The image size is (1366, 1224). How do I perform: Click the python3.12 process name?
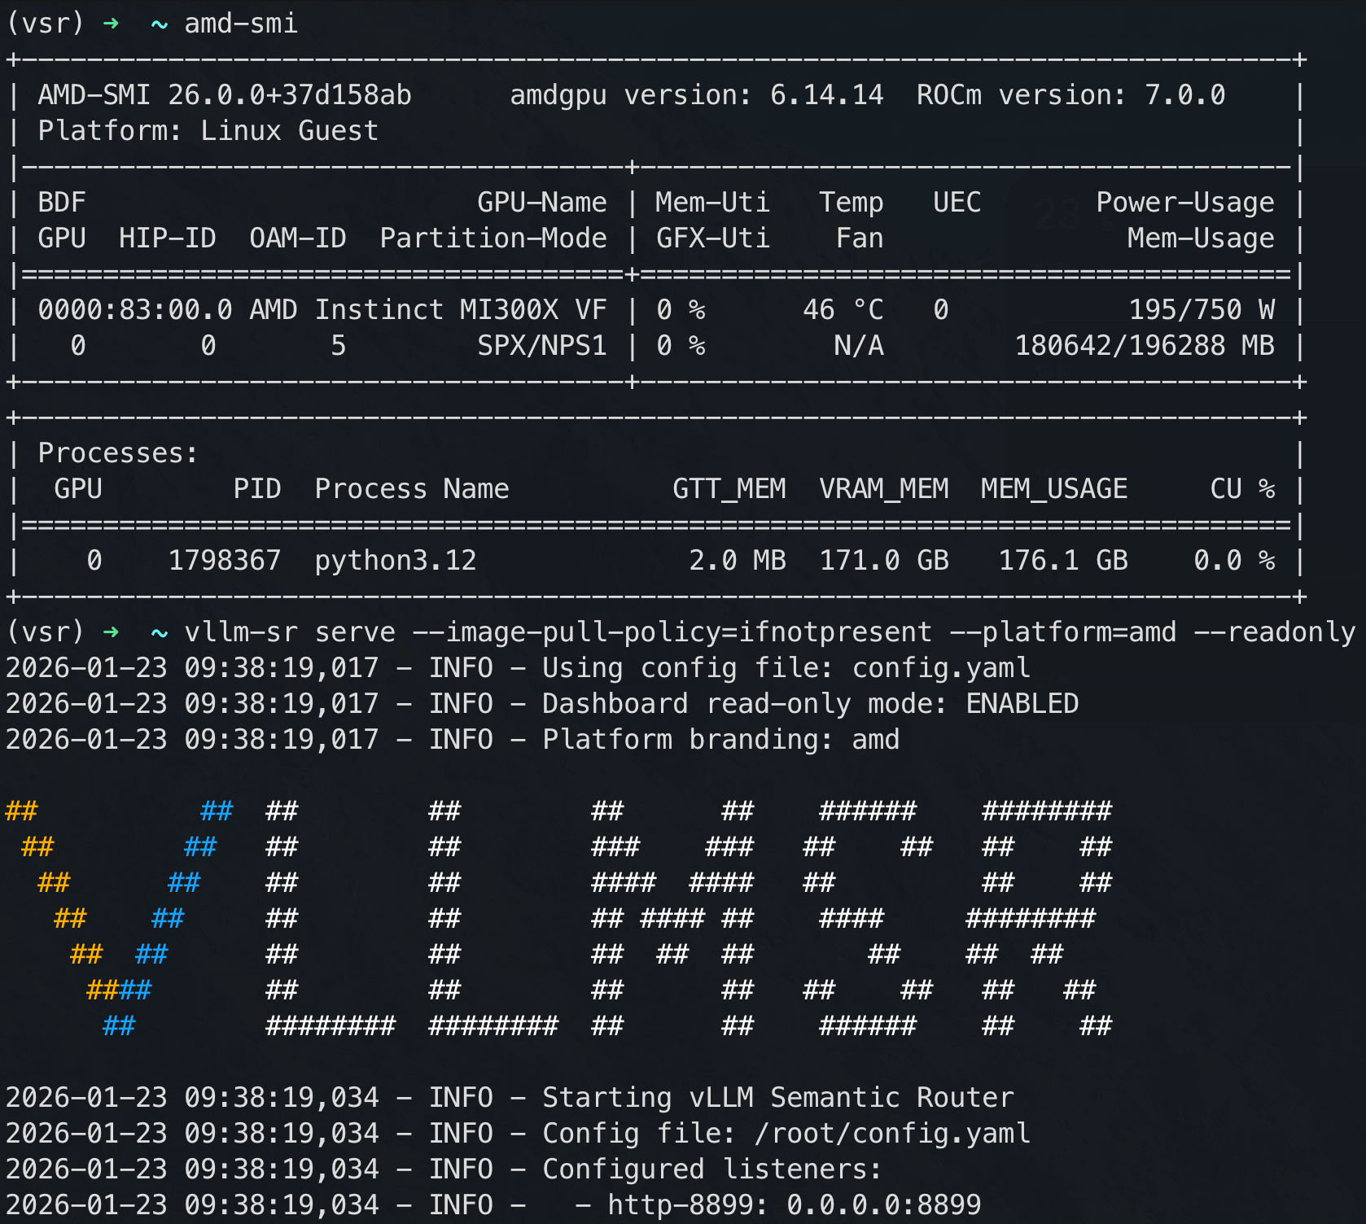click(x=396, y=561)
